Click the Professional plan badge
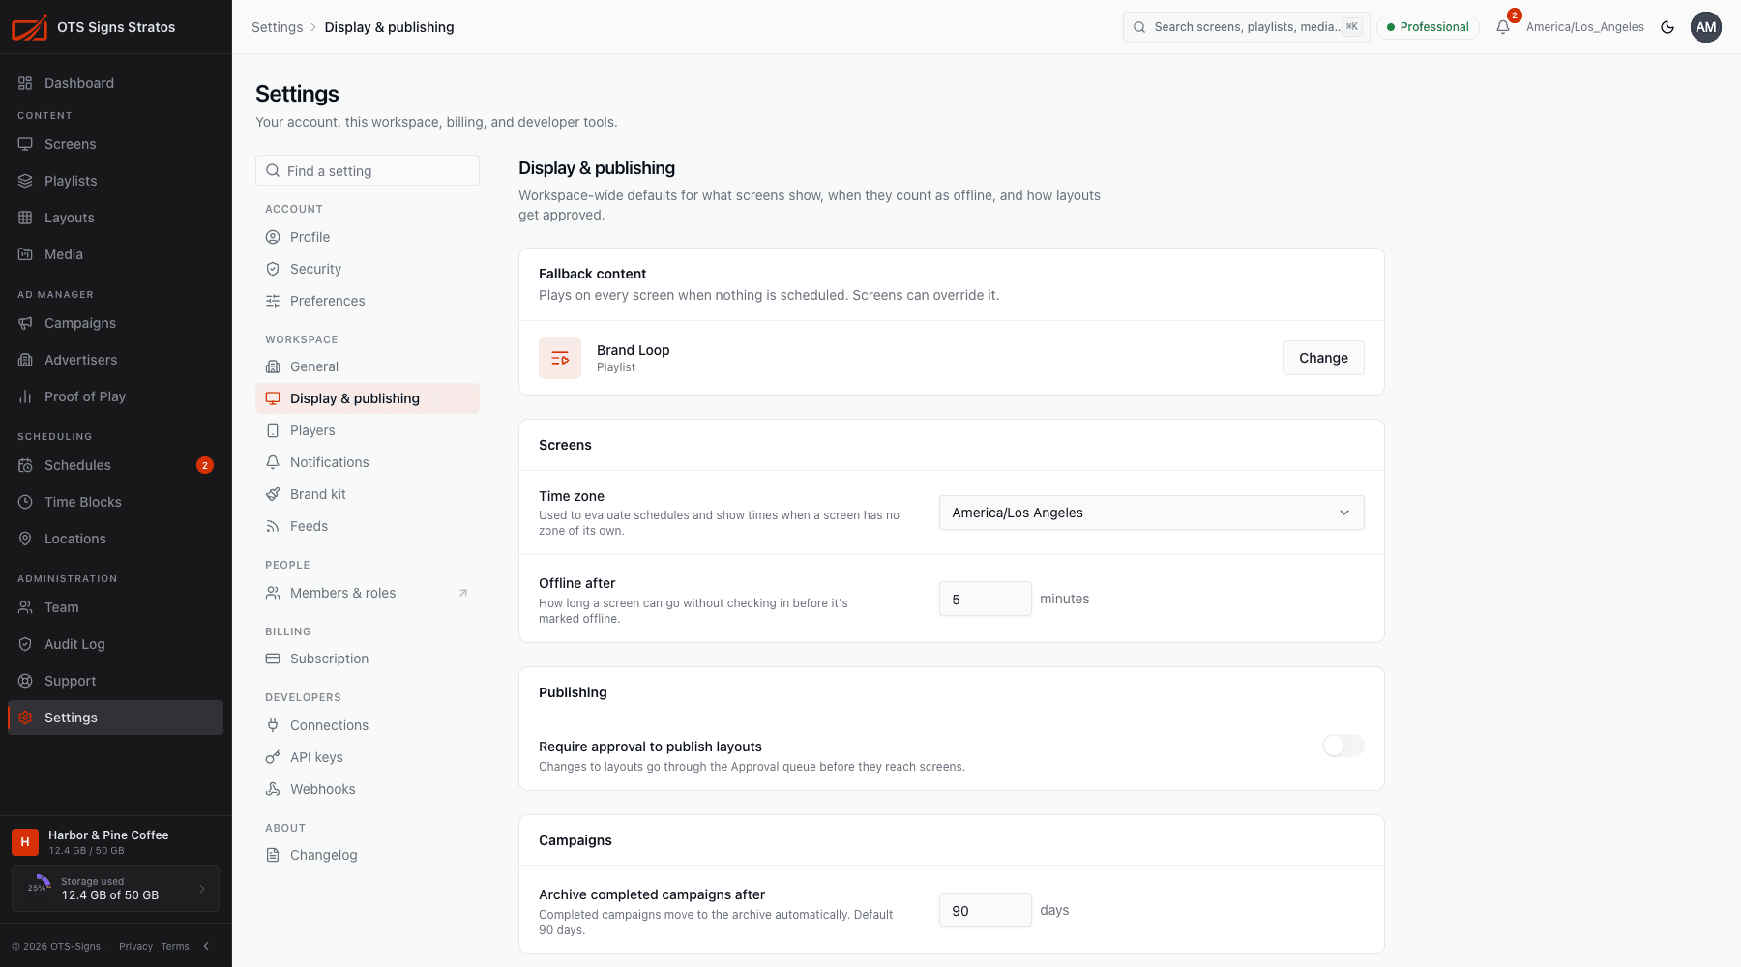Image resolution: width=1741 pixels, height=967 pixels. (x=1428, y=27)
